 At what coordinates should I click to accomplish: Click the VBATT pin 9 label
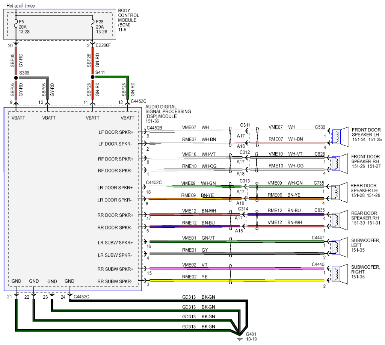[18, 118]
